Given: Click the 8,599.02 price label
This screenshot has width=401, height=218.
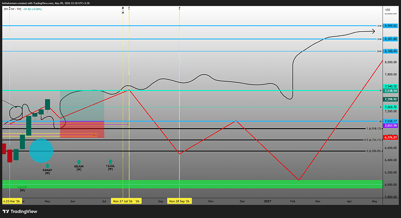Looking at the screenshot, I should (391, 26).
